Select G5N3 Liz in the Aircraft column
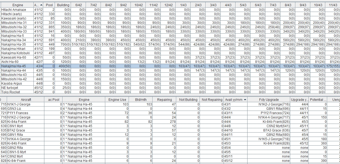Image resolution: width=340 pixels, height=164 pixels. click(26, 108)
